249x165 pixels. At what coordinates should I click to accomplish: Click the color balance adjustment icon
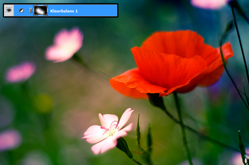coord(21,11)
